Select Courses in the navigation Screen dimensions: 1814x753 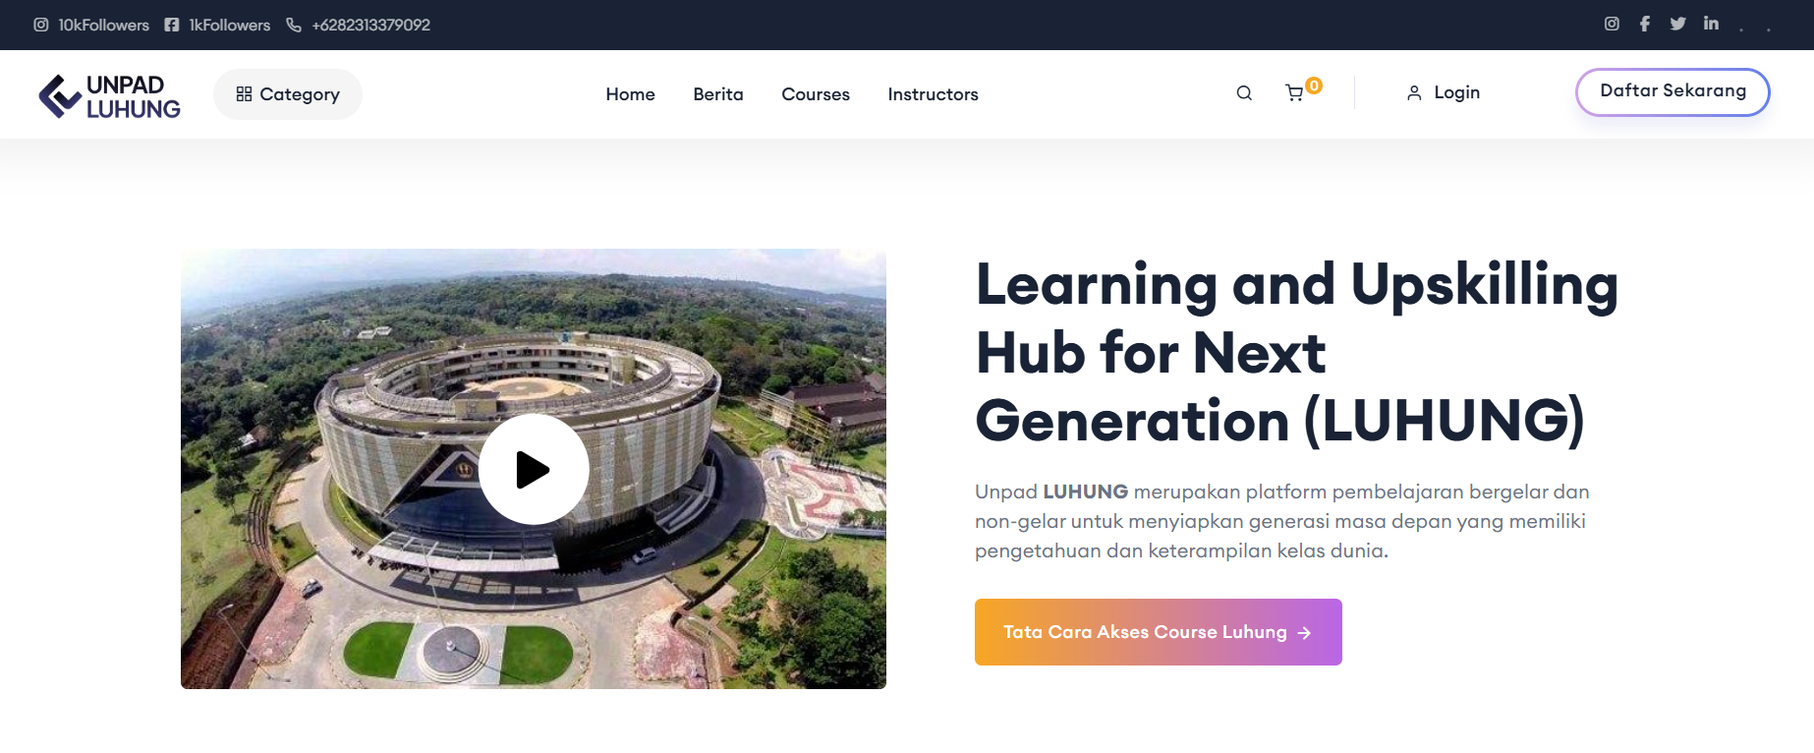[x=816, y=94]
